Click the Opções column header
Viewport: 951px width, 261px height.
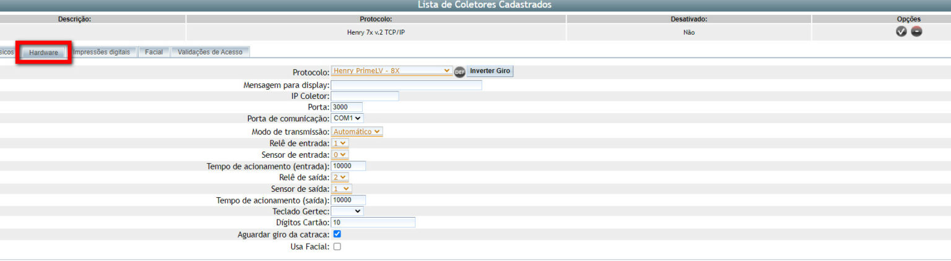[x=908, y=19]
